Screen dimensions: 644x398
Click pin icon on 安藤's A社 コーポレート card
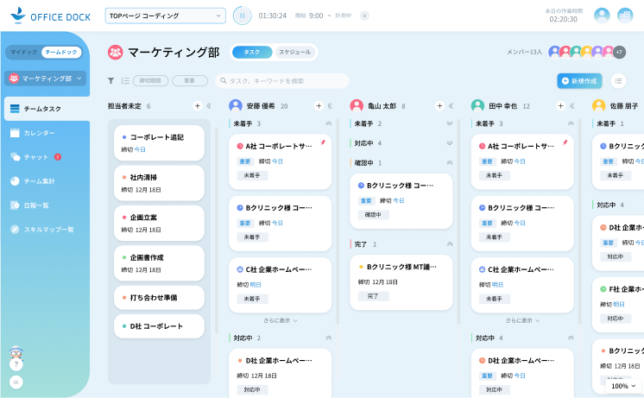[323, 142]
